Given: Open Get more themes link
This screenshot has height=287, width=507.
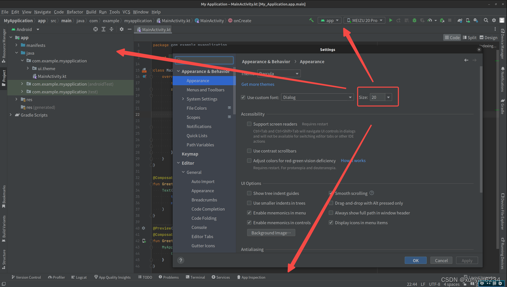Looking at the screenshot, I should 258,84.
